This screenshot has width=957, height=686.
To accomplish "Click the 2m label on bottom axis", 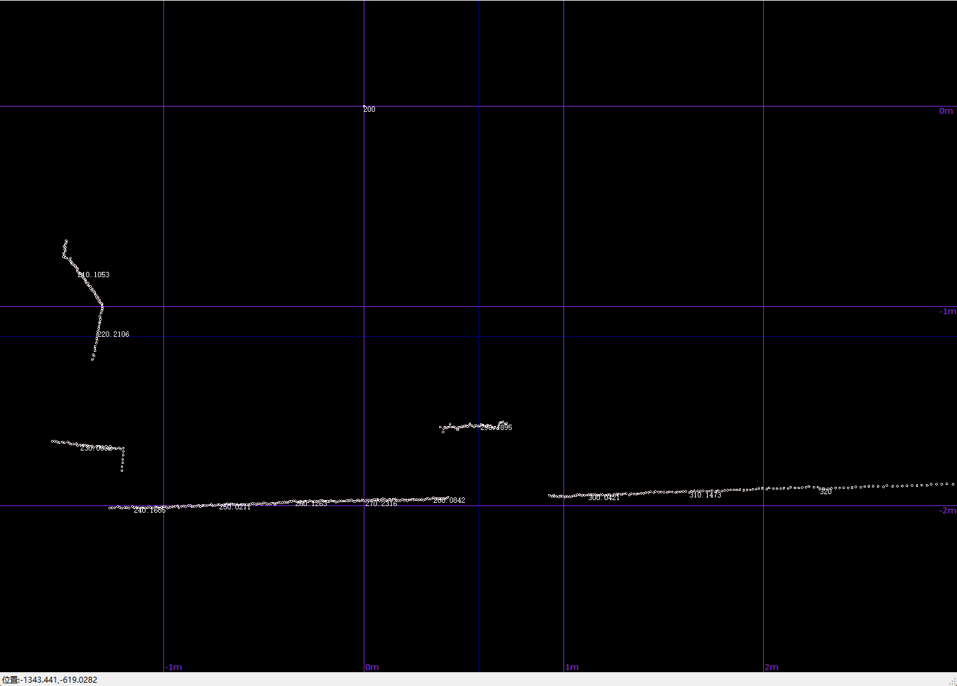I will [x=772, y=667].
